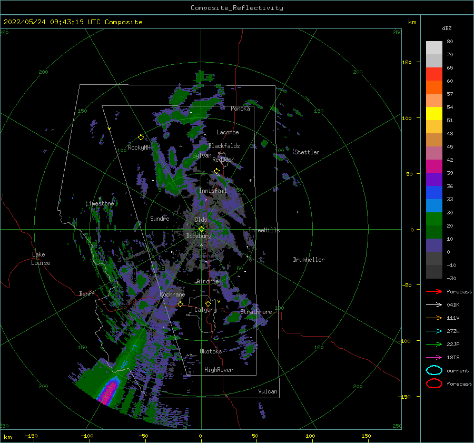Image resolution: width=474 pixels, height=443 pixels.
Task: Select the red forecast ellipse icon
Action: click(x=434, y=383)
